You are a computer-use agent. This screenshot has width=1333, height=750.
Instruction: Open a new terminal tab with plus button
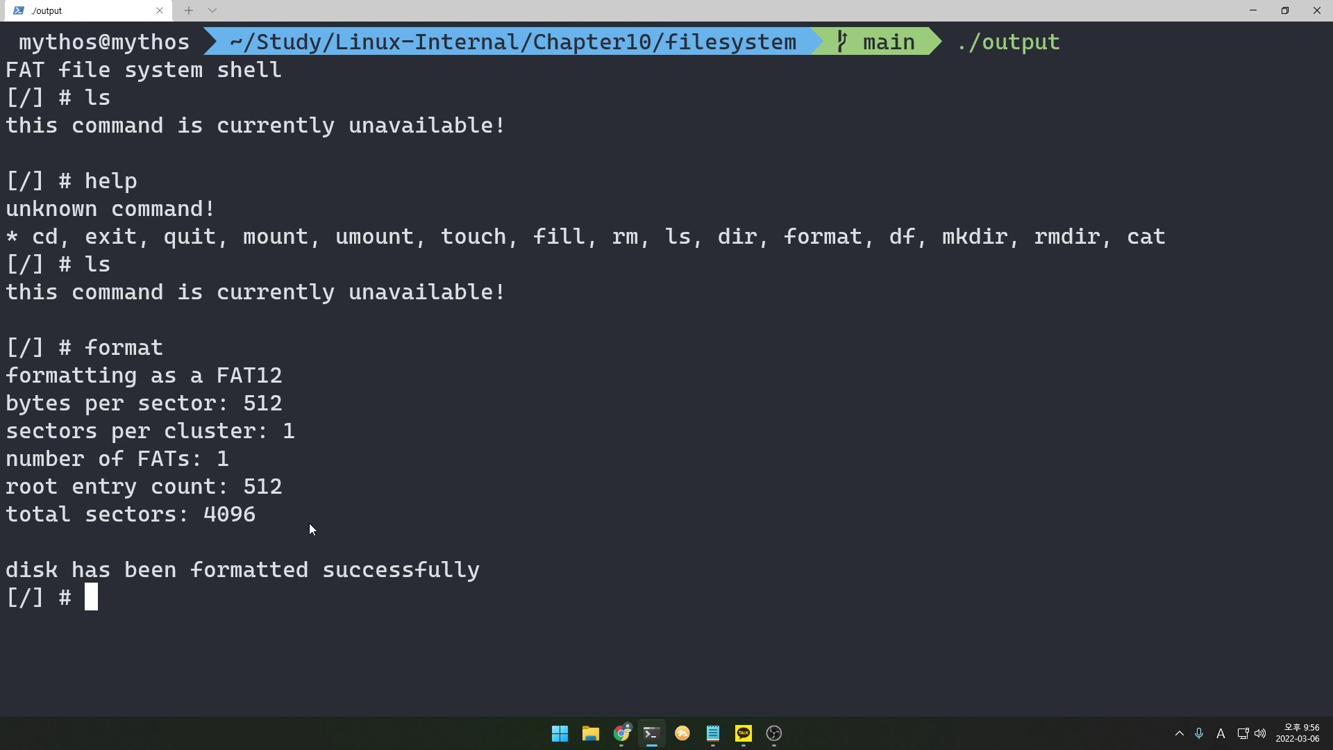[189, 10]
